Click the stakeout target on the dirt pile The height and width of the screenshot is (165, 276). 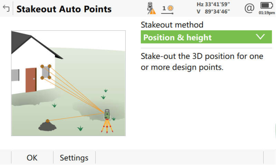tap(48, 121)
